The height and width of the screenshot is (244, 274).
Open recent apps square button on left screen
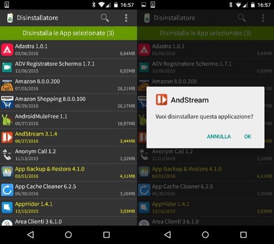point(106,235)
